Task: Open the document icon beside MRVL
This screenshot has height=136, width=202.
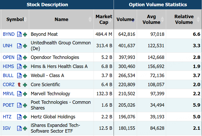Action: (x=19, y=94)
